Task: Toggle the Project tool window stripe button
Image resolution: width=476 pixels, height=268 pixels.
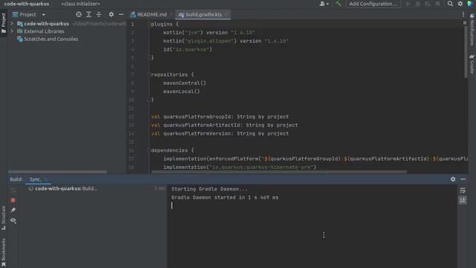Action: pyautogui.click(x=4, y=23)
